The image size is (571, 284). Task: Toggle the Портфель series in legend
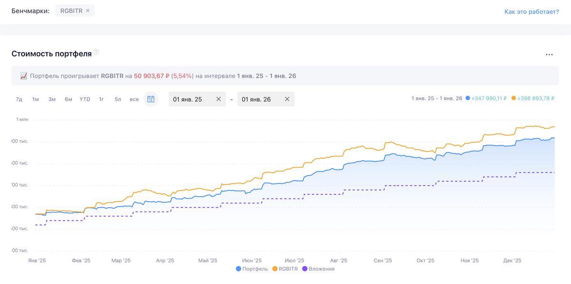pos(251,269)
